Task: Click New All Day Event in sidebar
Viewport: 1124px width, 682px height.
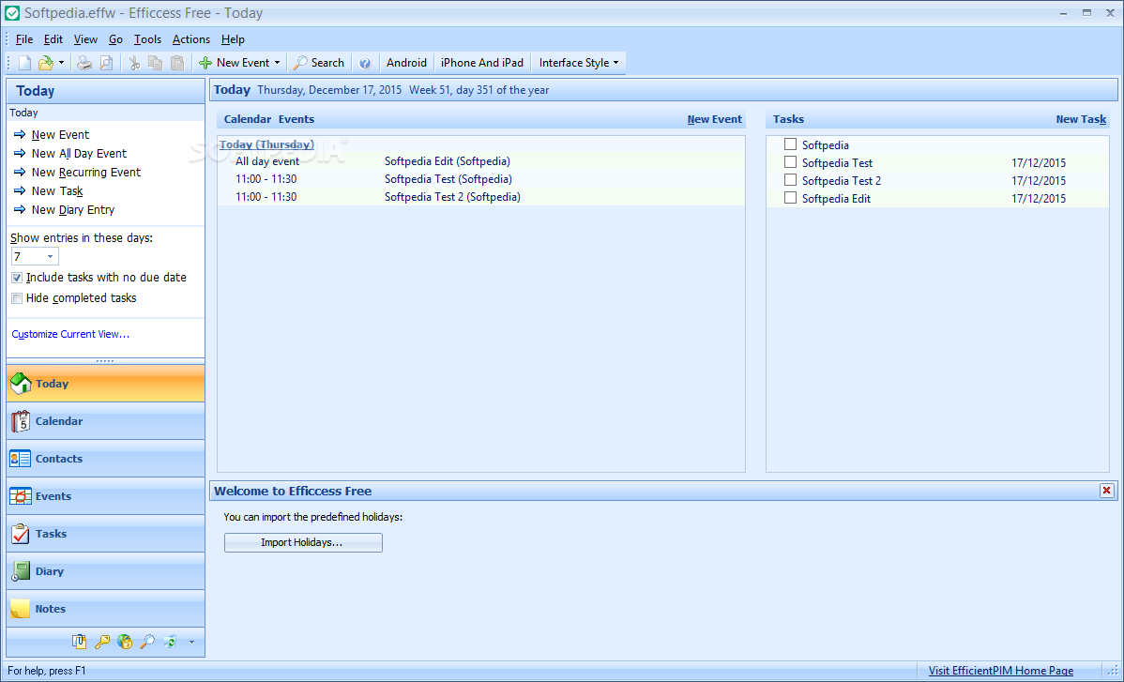Action: tap(79, 153)
